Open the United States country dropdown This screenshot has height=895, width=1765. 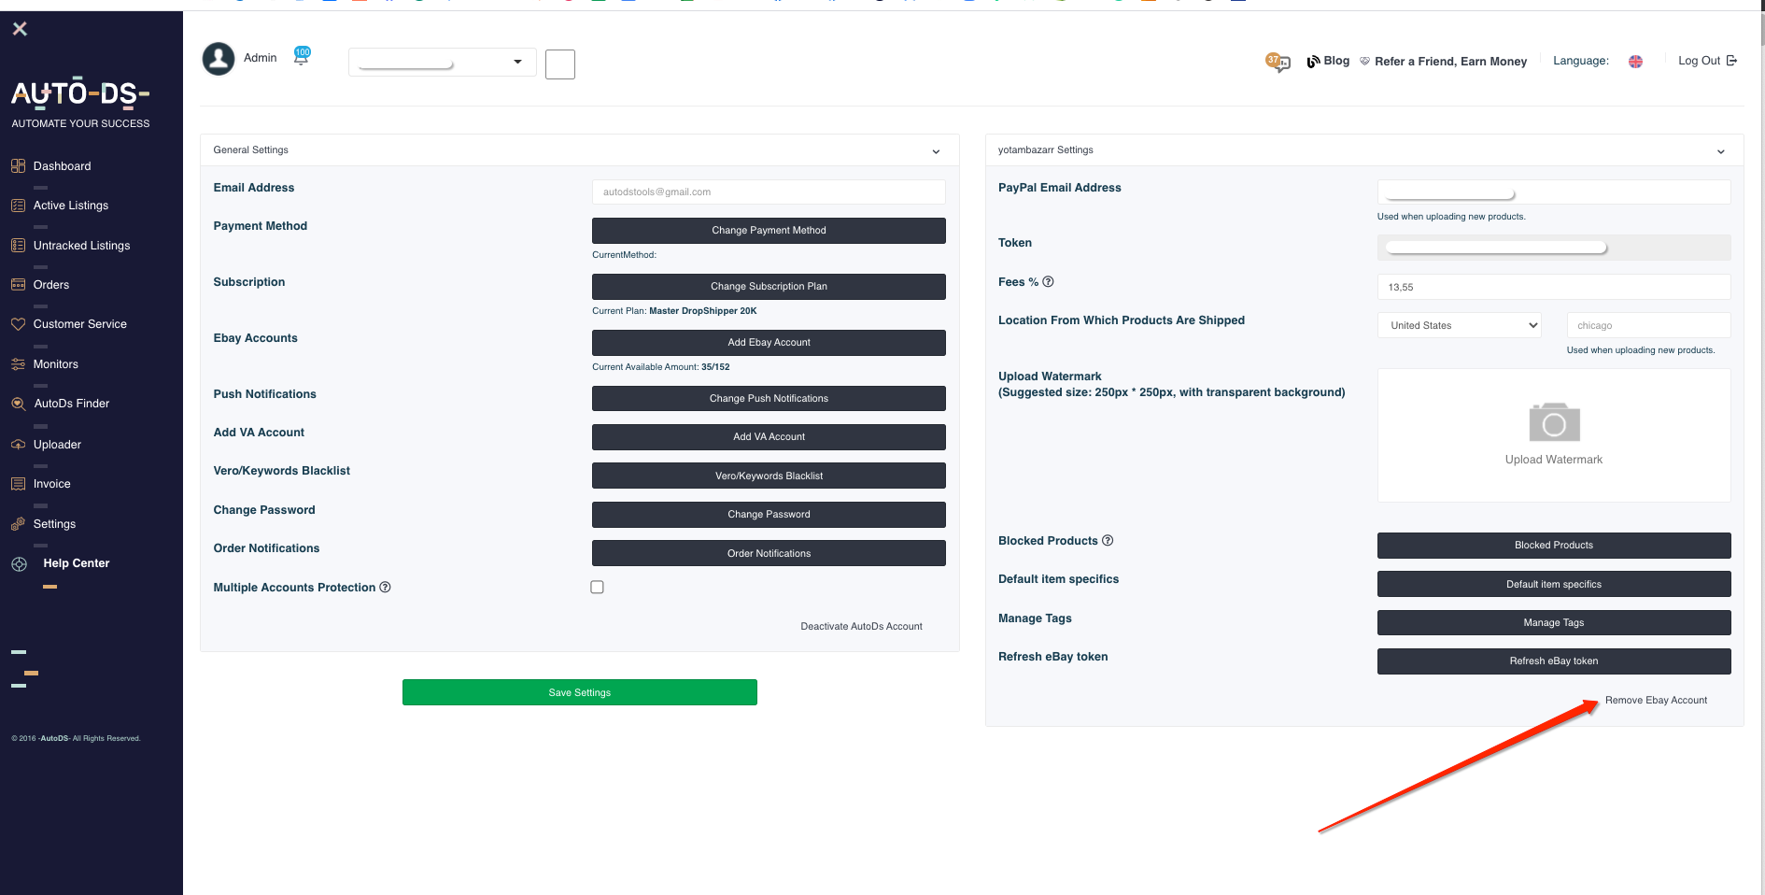coord(1460,325)
